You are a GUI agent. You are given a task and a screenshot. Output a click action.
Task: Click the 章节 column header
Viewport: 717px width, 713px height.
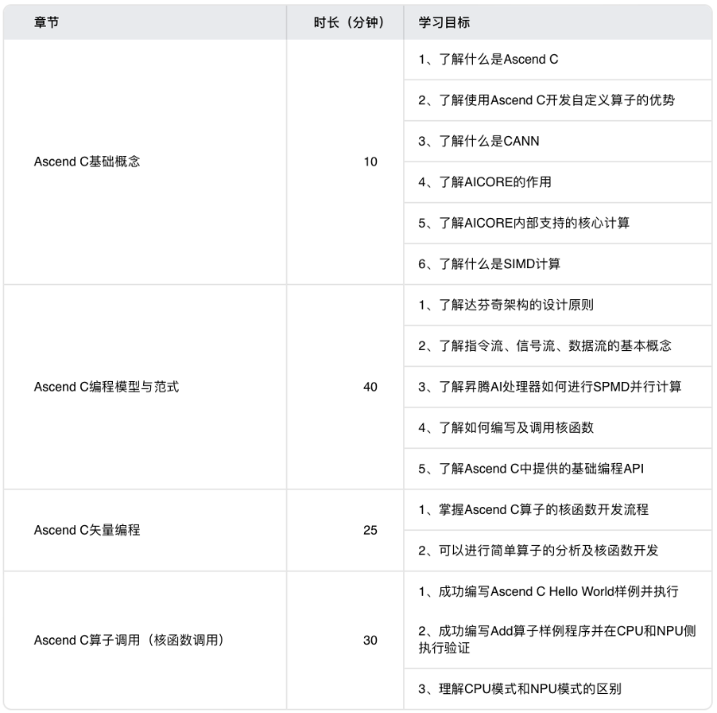click(x=40, y=22)
